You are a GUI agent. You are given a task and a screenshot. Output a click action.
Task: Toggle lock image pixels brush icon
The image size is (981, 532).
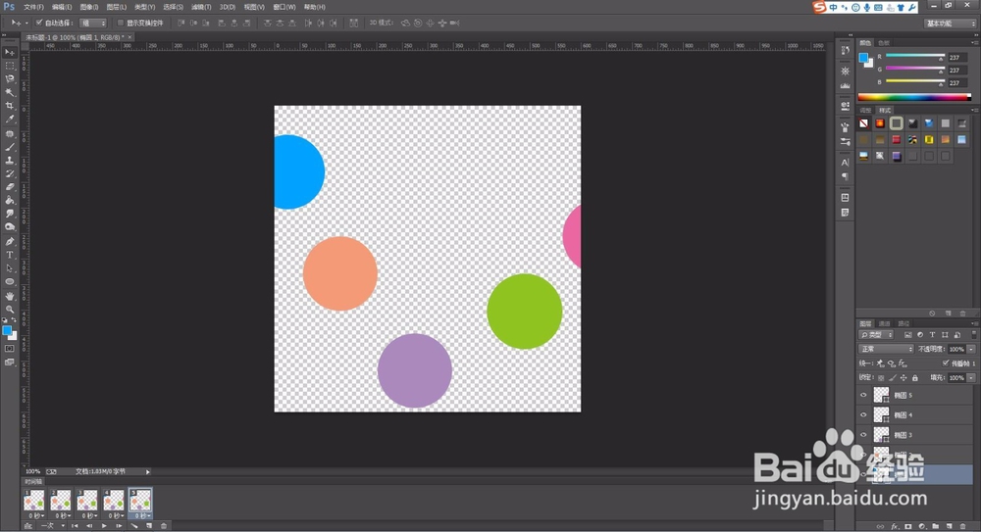click(x=893, y=377)
